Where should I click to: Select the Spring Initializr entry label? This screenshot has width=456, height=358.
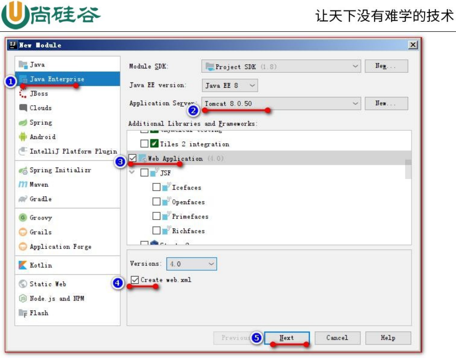coord(60,170)
